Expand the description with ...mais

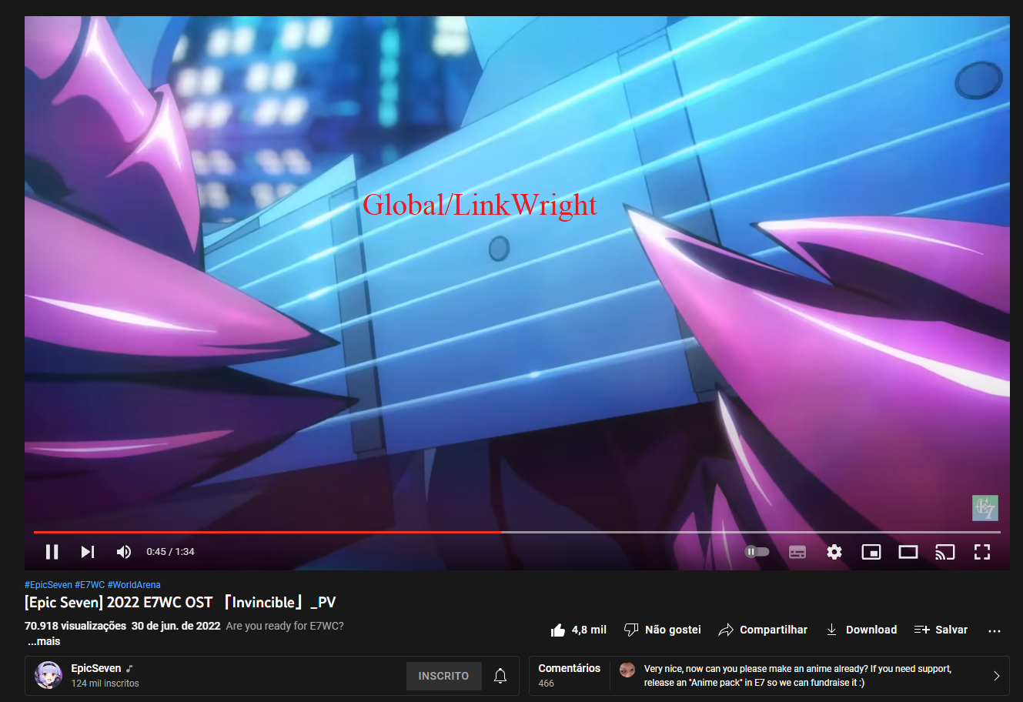tap(44, 641)
